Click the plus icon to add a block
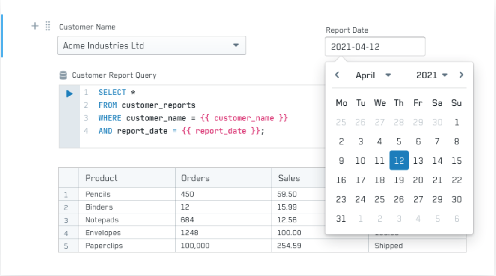 point(35,26)
